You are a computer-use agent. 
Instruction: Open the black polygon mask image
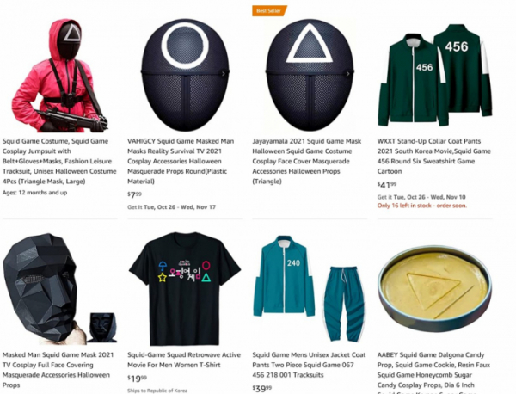pyautogui.click(x=59, y=288)
